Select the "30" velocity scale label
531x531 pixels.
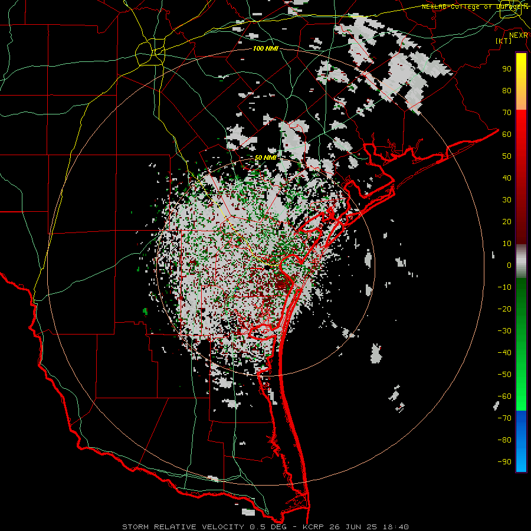click(507, 200)
